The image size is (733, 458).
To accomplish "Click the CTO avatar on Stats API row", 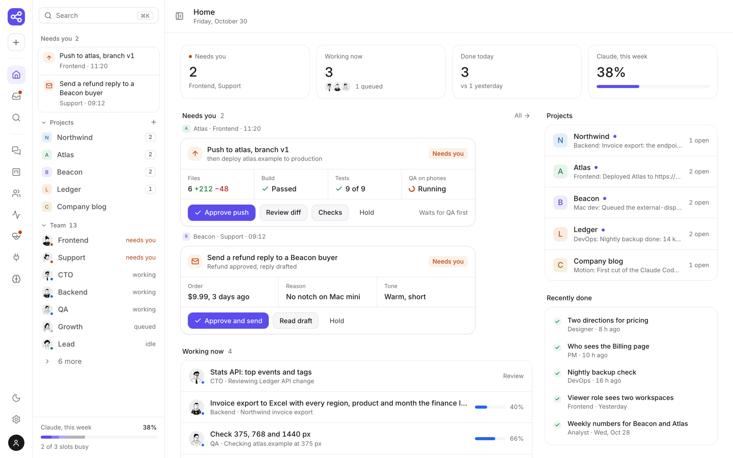I will (196, 376).
